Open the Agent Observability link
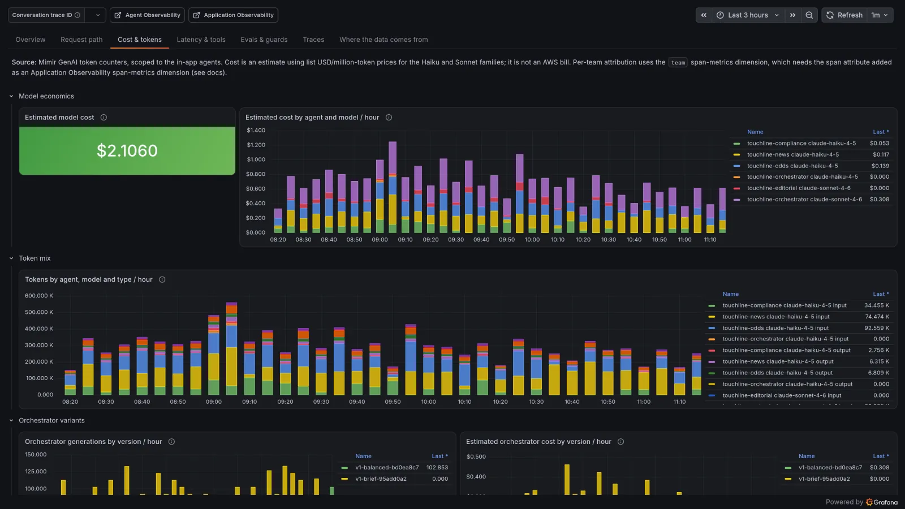 click(148, 15)
